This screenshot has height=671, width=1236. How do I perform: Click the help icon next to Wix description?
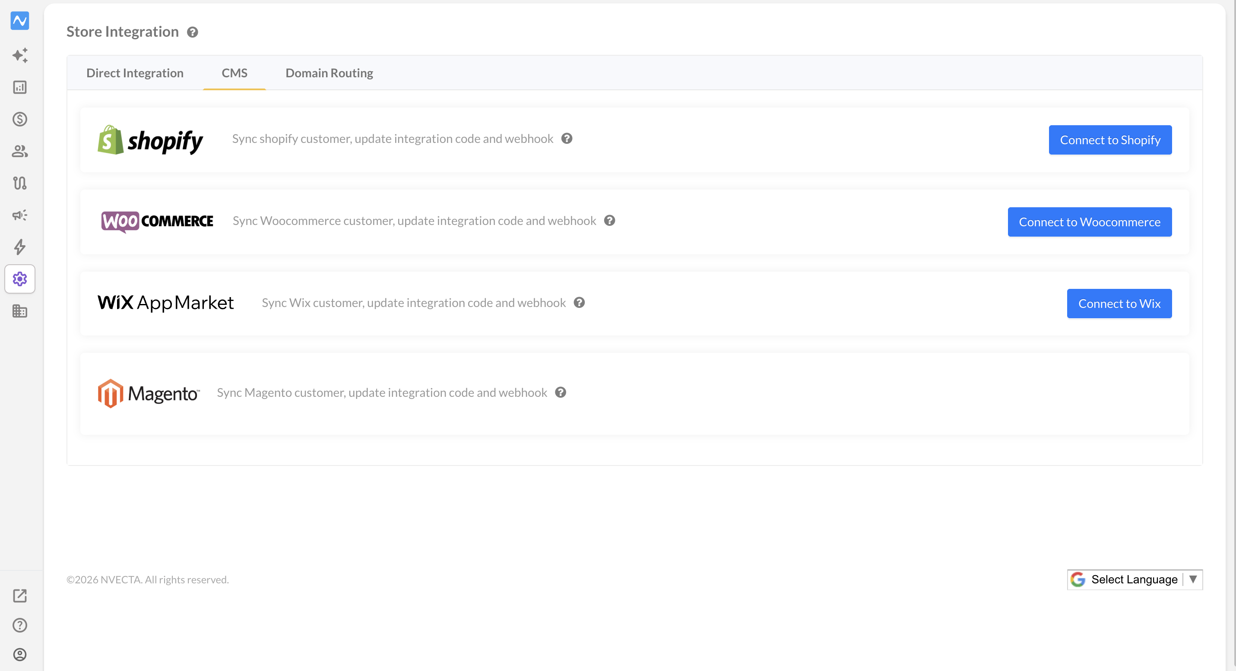pyautogui.click(x=579, y=303)
